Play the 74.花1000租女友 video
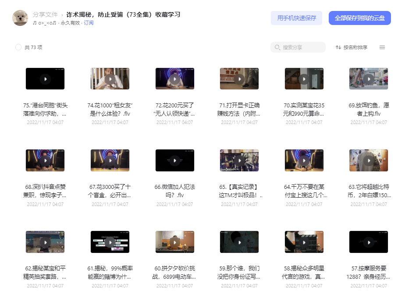 coord(110,79)
